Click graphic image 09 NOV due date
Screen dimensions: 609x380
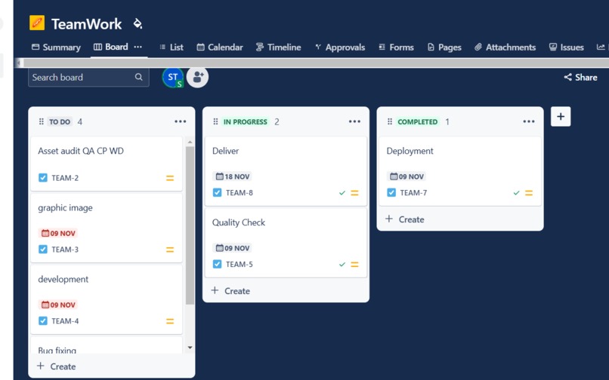pyautogui.click(x=58, y=234)
